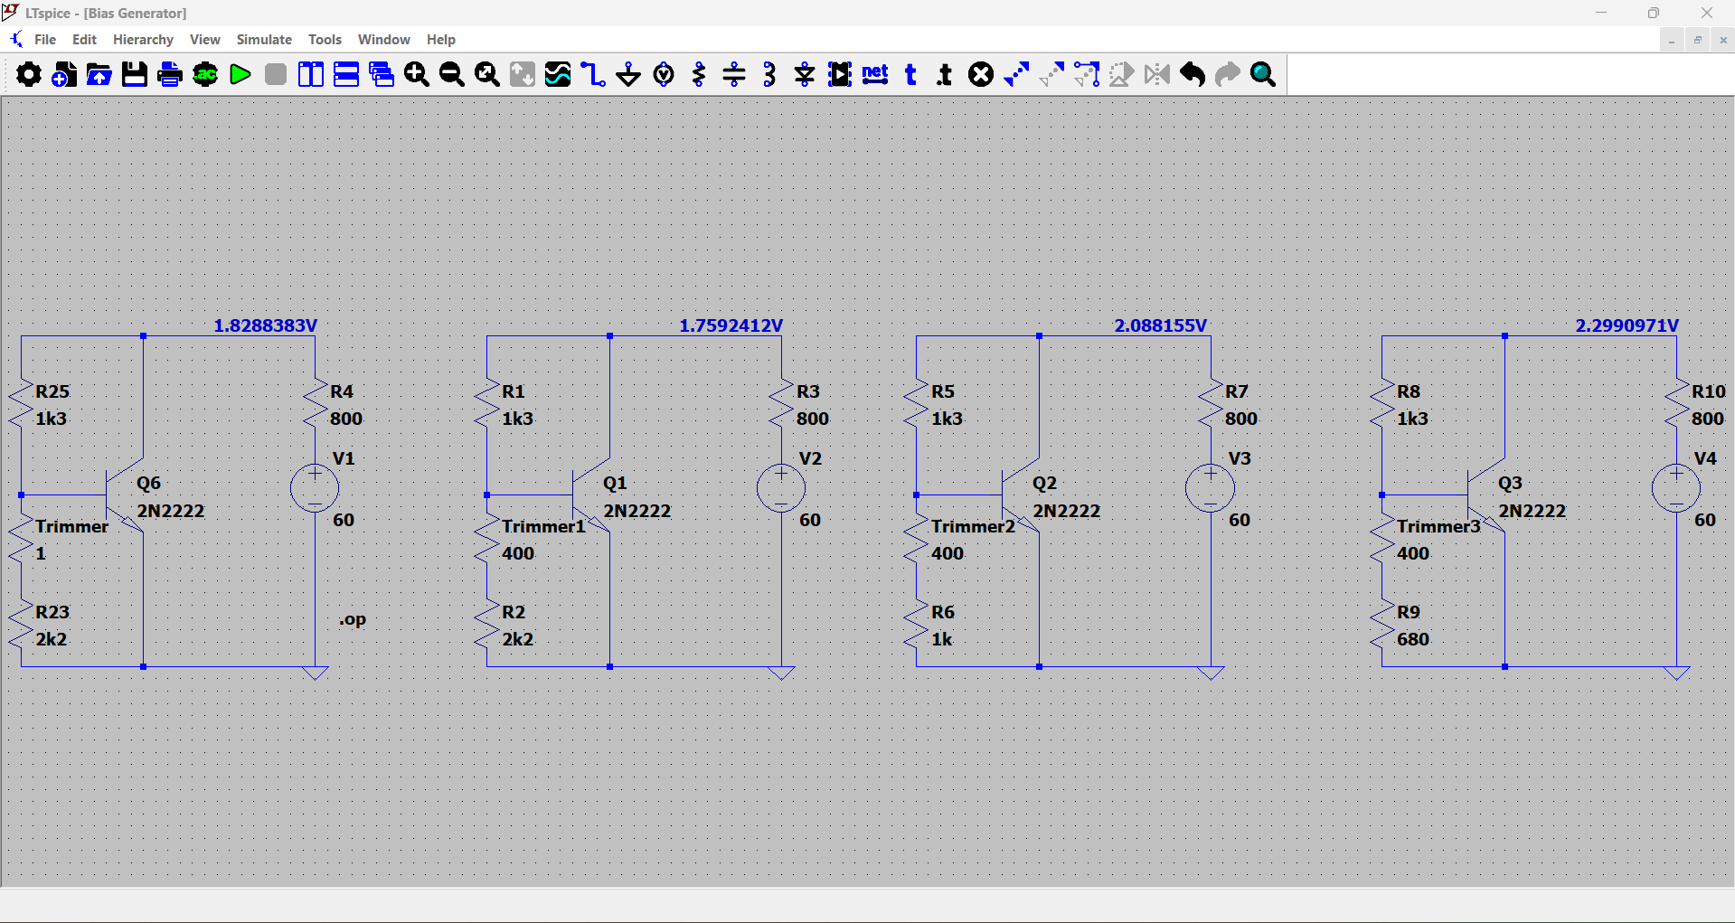Screen dimensions: 1735x923
Task: Click the greyed move tool icon
Action: coord(1051,74)
